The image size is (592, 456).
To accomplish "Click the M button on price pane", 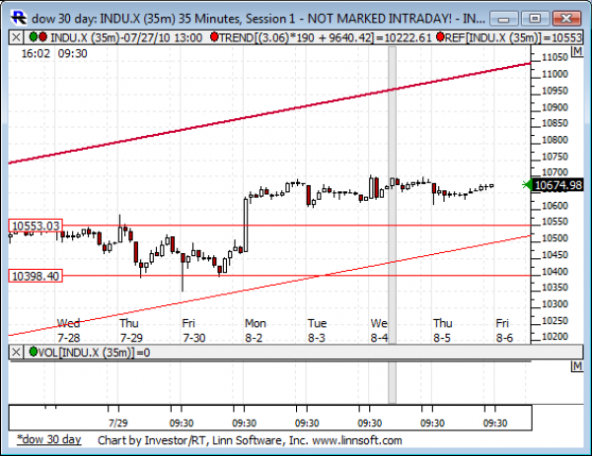I will pos(577,51).
